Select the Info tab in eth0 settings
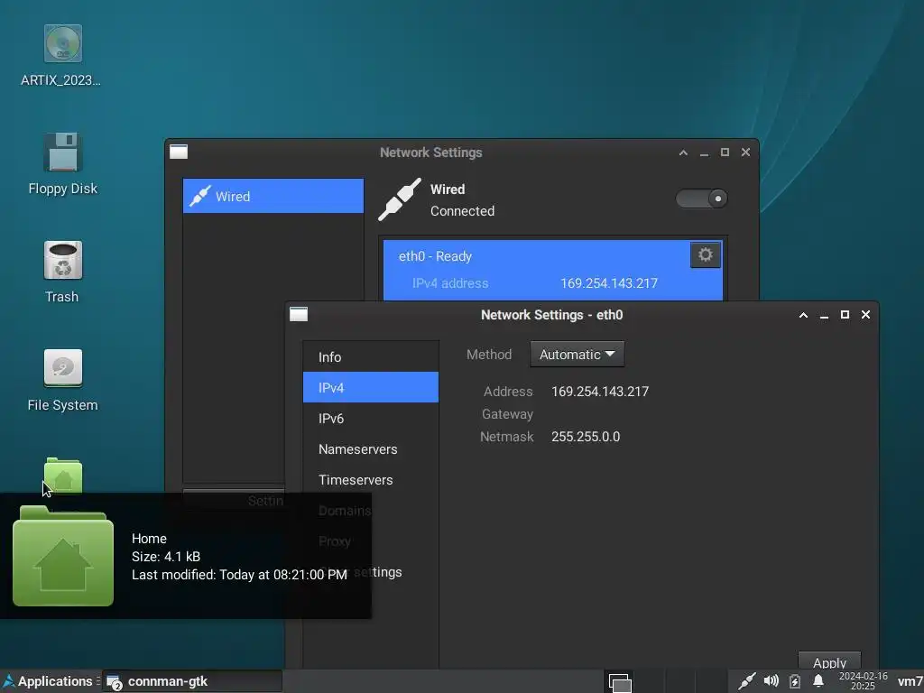The image size is (924, 693). [371, 357]
